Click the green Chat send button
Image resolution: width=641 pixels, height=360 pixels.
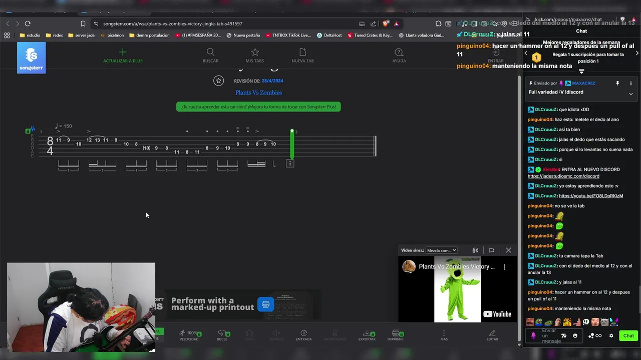pyautogui.click(x=628, y=335)
